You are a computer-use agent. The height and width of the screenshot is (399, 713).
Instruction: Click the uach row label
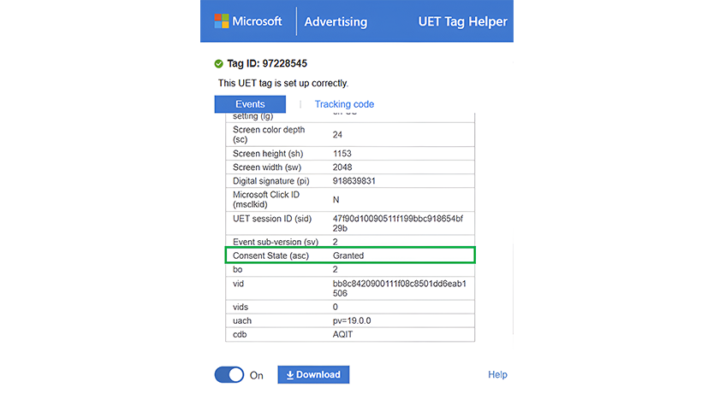tap(242, 320)
